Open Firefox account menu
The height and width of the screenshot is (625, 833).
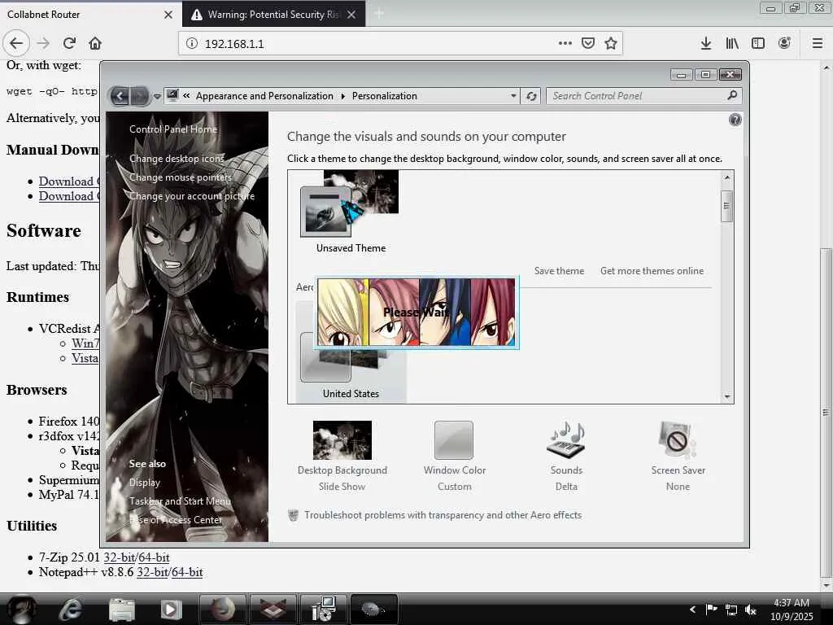tap(784, 44)
